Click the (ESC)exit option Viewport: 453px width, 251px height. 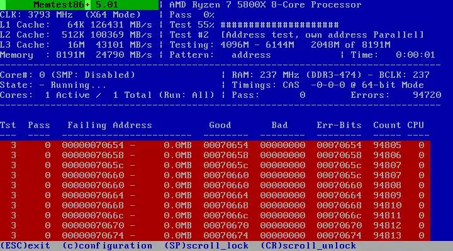pos(25,246)
